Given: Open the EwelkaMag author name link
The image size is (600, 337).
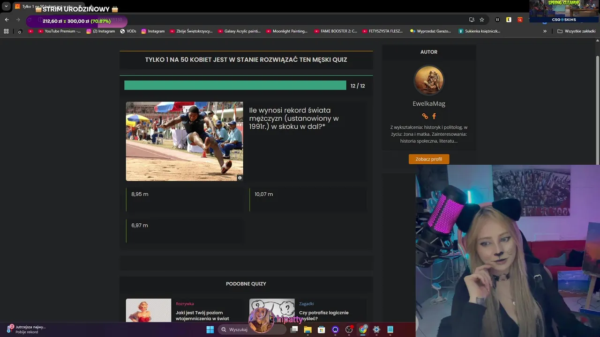Looking at the screenshot, I should pos(429,103).
